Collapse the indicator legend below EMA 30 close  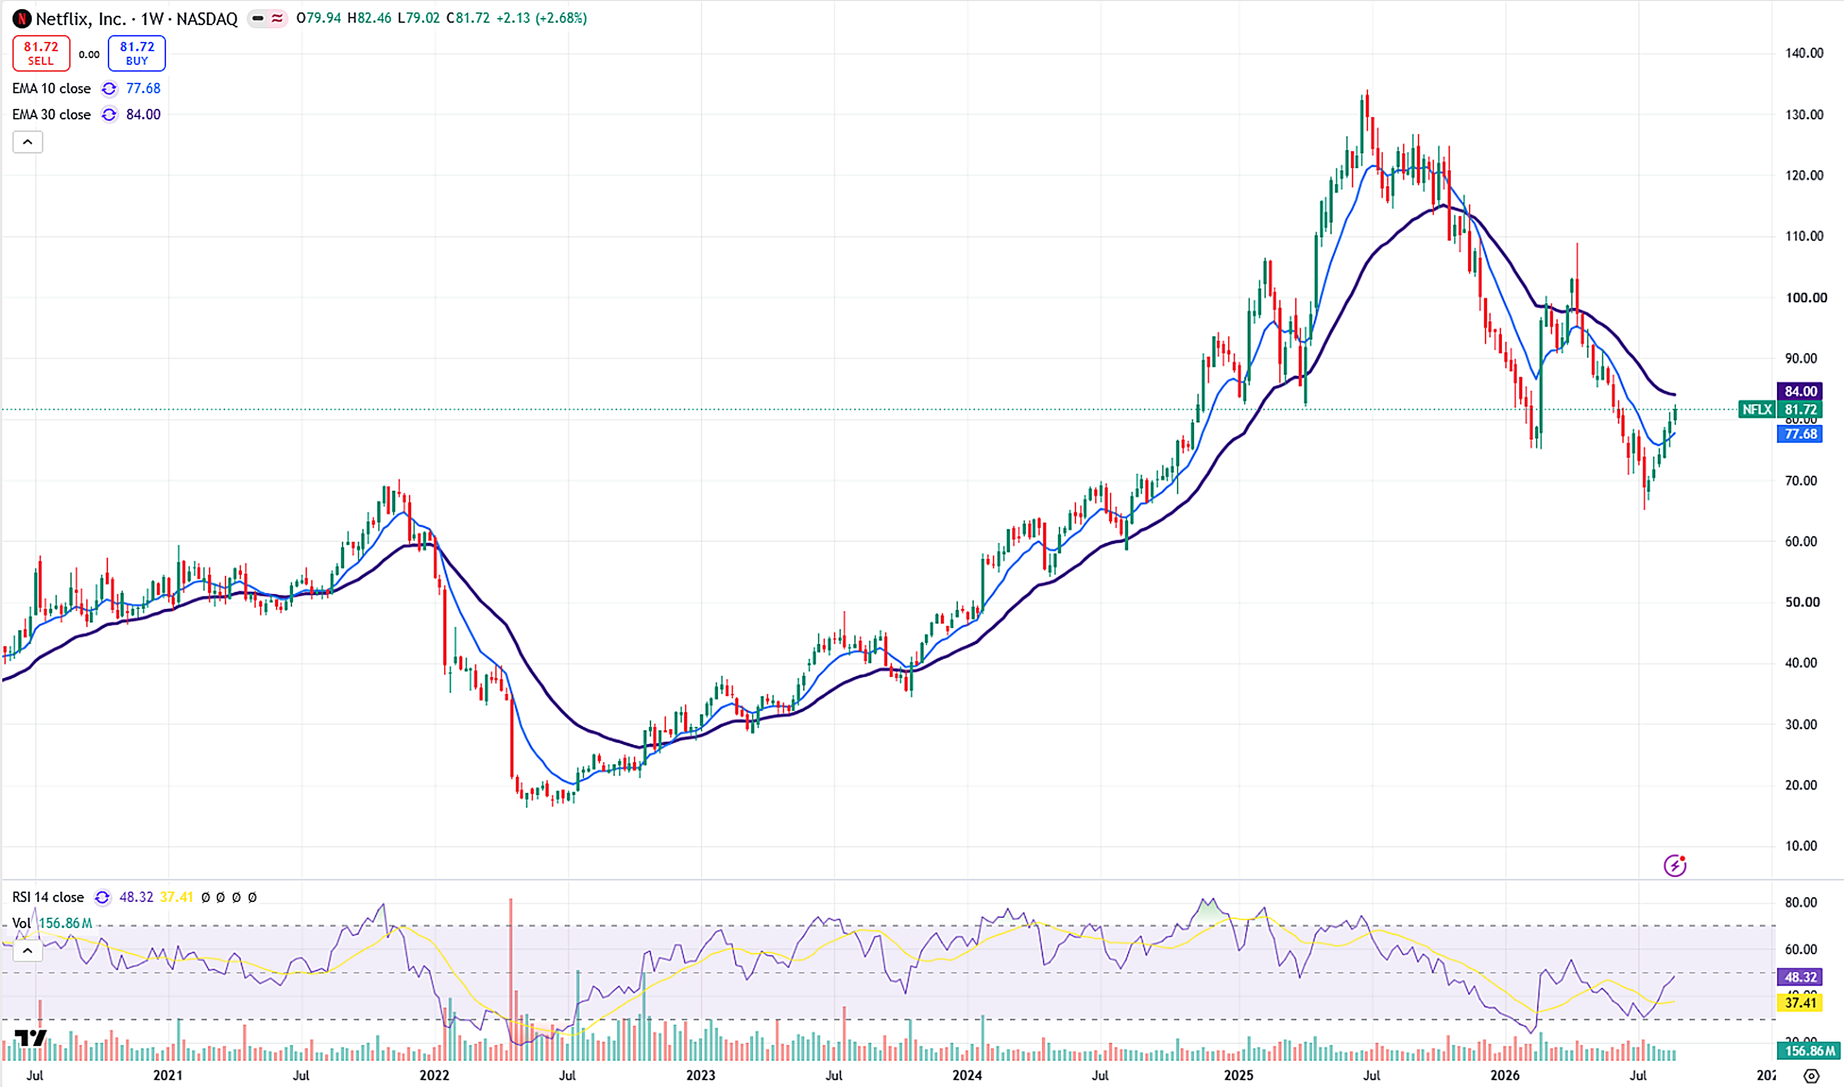click(x=28, y=142)
